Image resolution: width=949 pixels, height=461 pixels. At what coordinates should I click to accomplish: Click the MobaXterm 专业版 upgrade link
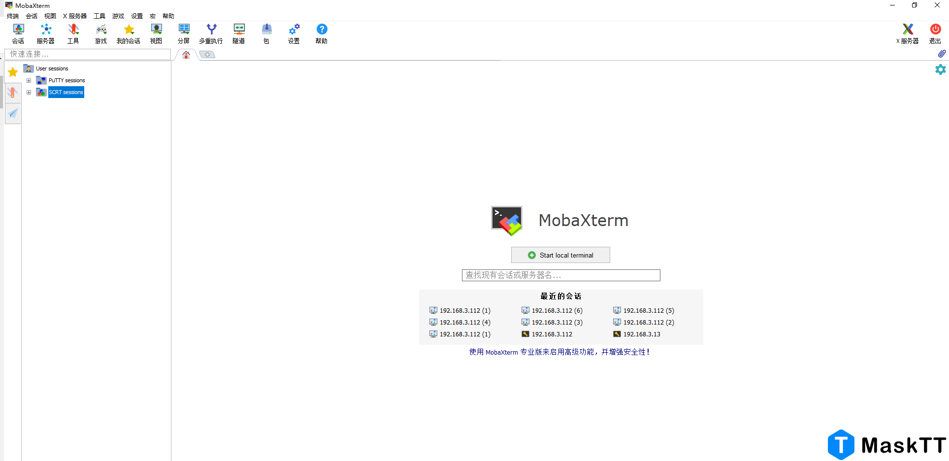559,352
